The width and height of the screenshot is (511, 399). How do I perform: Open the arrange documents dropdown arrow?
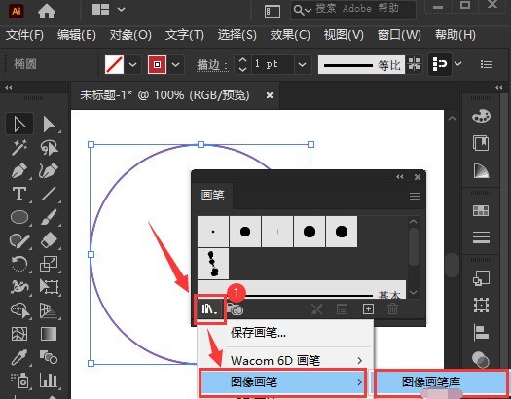[x=121, y=10]
